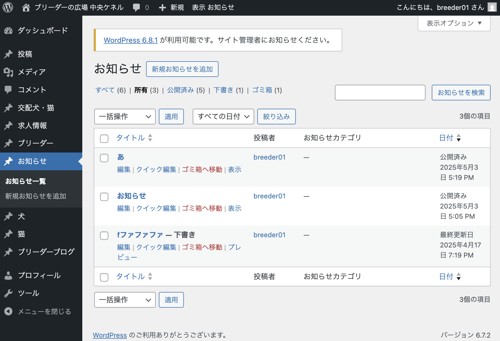500x341 pixels.
Task: Open the post title お知らせ
Action: pyautogui.click(x=132, y=196)
